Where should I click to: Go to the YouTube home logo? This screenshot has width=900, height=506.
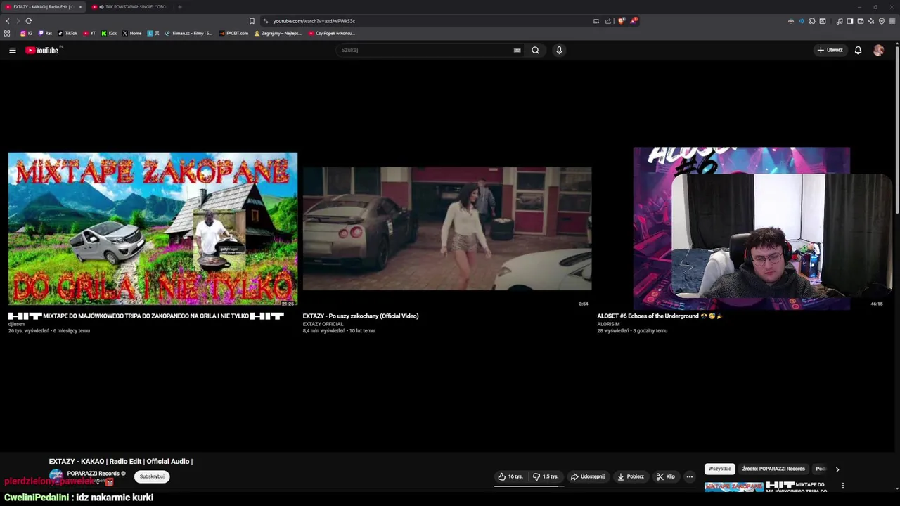[42, 50]
